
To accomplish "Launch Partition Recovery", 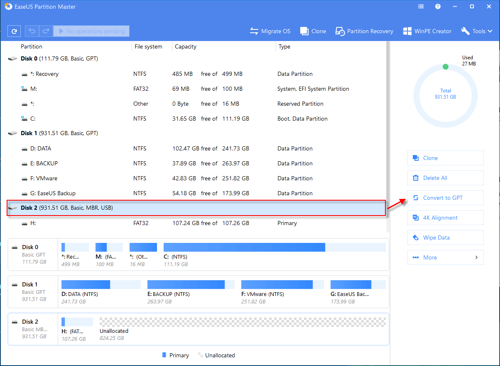I will tap(365, 31).
